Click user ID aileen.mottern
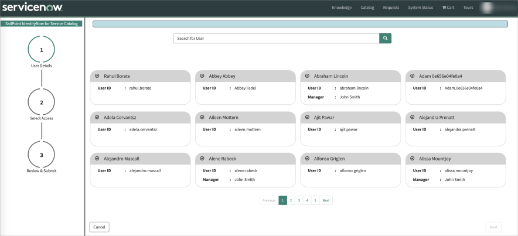The image size is (518, 236). (x=247, y=129)
